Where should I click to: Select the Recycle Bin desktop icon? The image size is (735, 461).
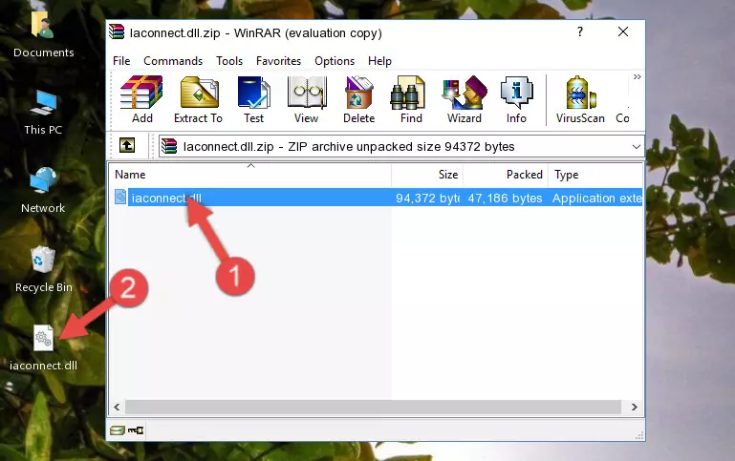[43, 269]
